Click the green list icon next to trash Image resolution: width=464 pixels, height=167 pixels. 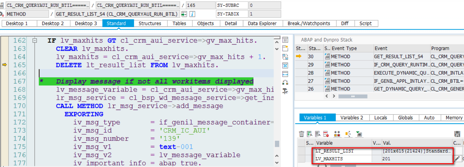(309, 134)
